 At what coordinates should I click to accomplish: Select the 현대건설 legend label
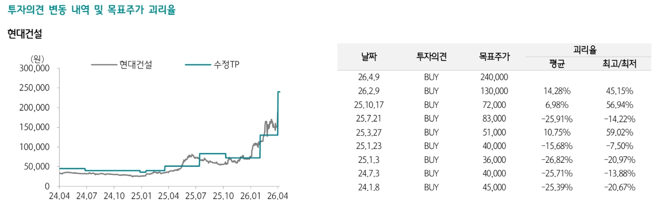coord(136,65)
